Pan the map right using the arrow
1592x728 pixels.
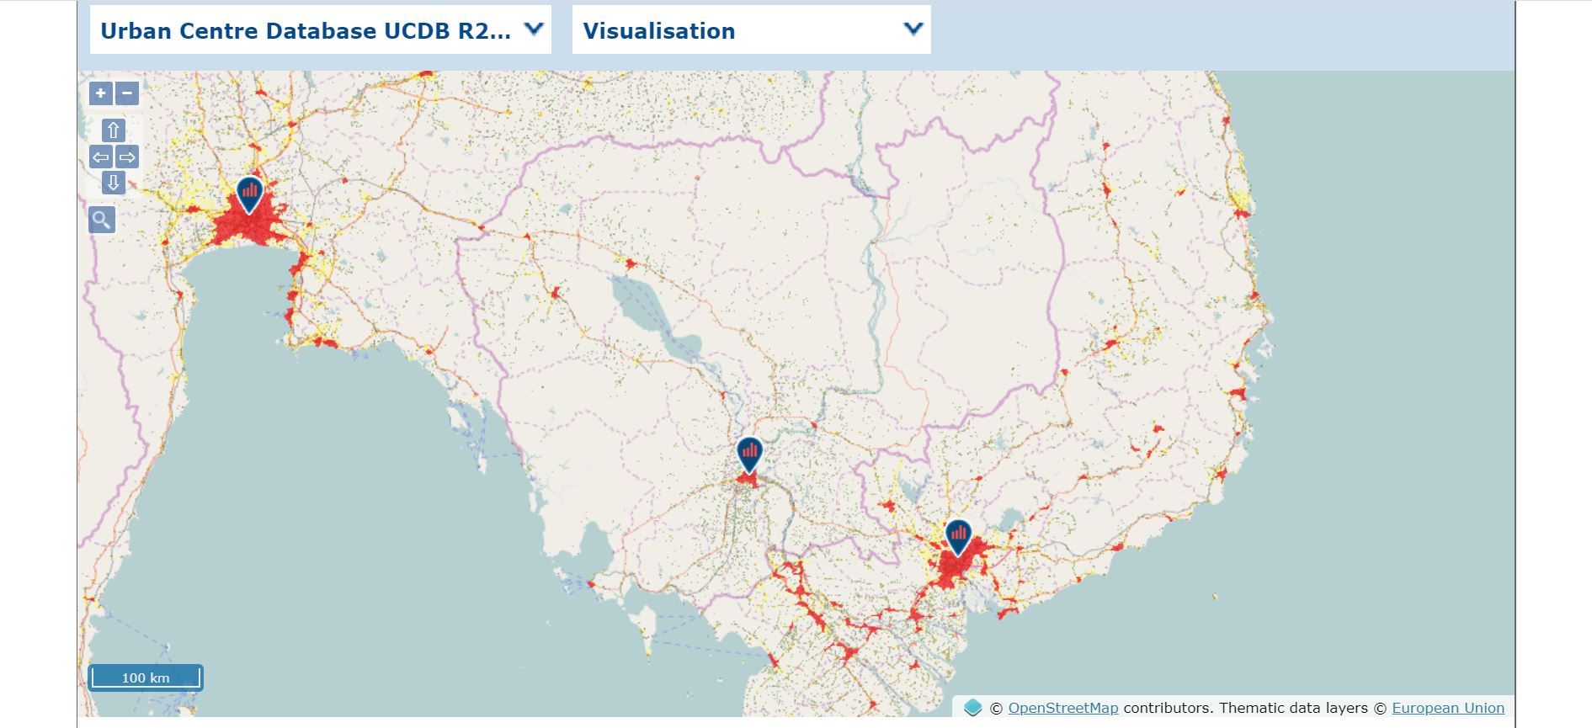click(127, 157)
